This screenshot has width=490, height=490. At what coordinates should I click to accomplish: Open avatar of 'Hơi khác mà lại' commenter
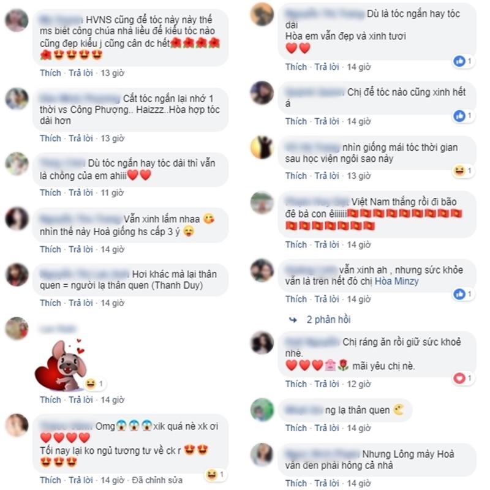[x=17, y=274]
